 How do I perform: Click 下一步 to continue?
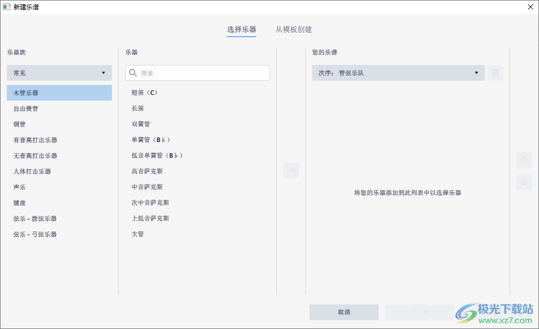click(x=420, y=312)
